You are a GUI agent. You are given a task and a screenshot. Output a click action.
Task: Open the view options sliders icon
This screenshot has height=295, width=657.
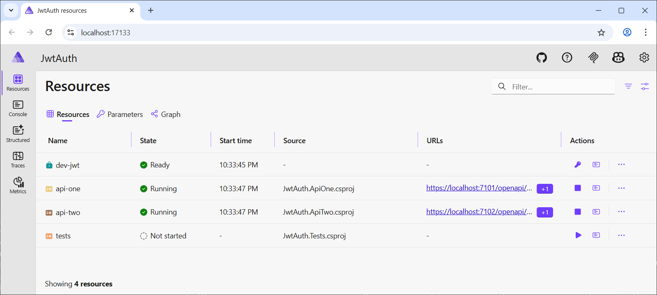[x=645, y=86]
